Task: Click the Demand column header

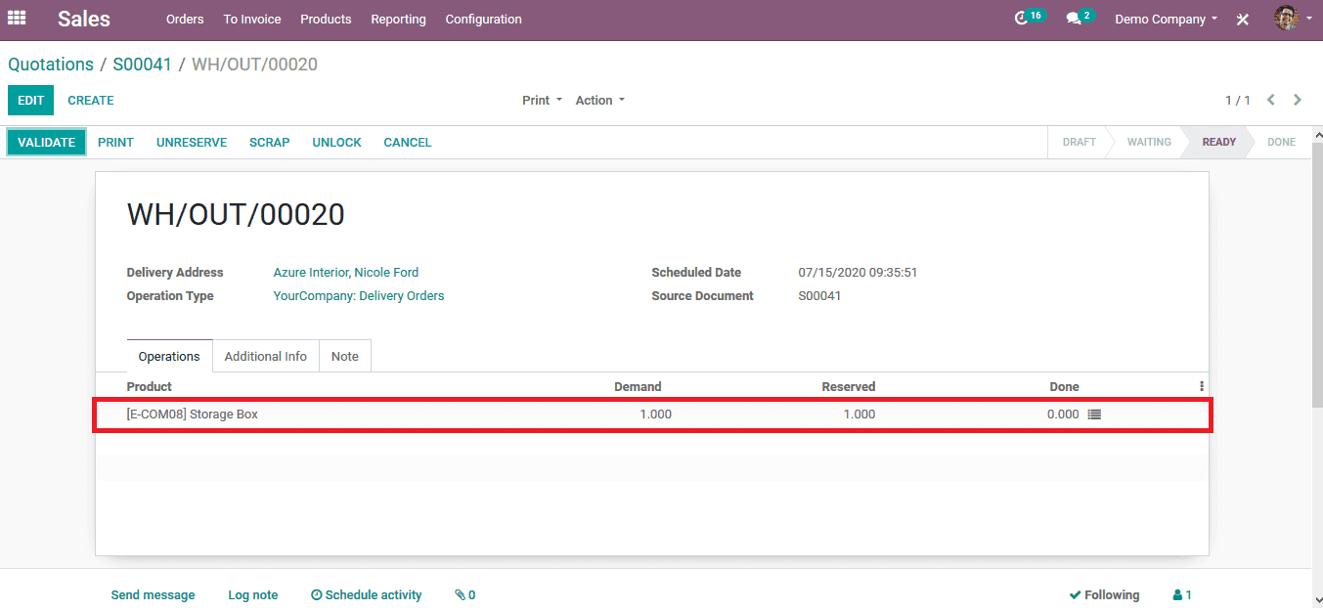Action: (638, 387)
